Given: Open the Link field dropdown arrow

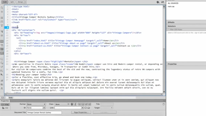Looking at the screenshot, I should (82, 108).
